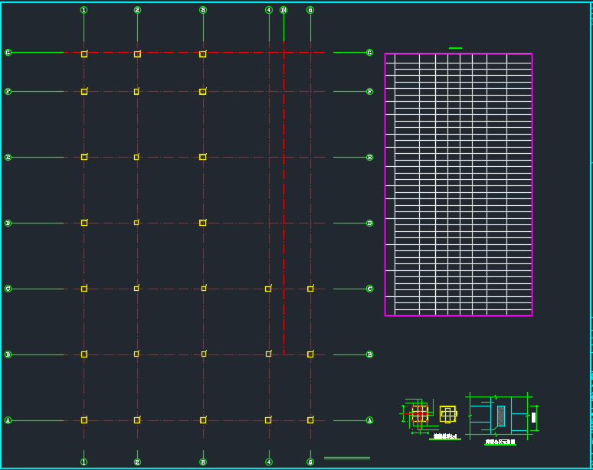
Task: Pick the column at axis 5 and A
Action: click(x=310, y=419)
